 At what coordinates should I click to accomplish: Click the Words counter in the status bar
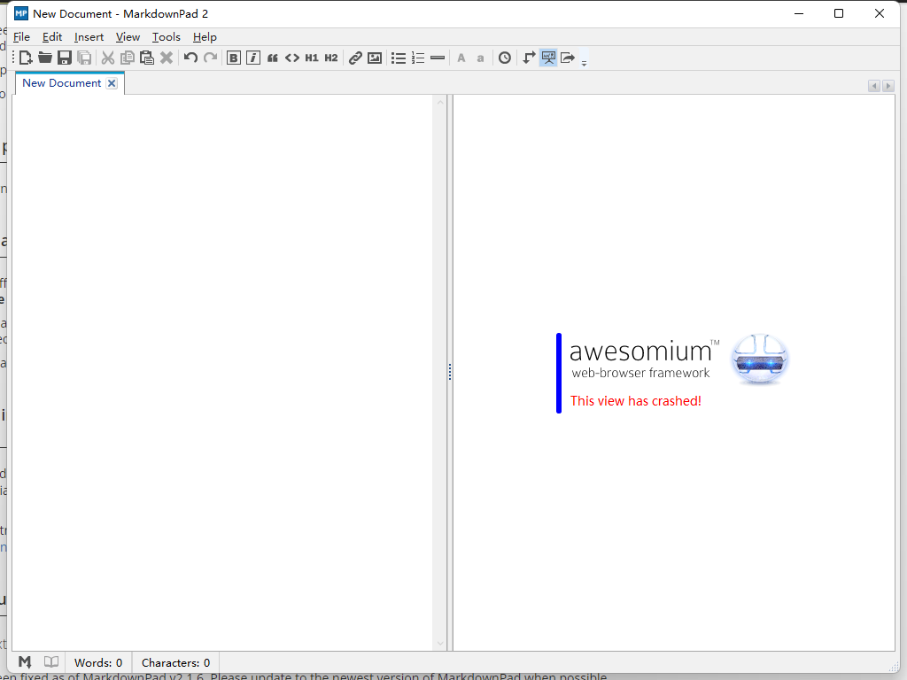pyautogui.click(x=97, y=662)
